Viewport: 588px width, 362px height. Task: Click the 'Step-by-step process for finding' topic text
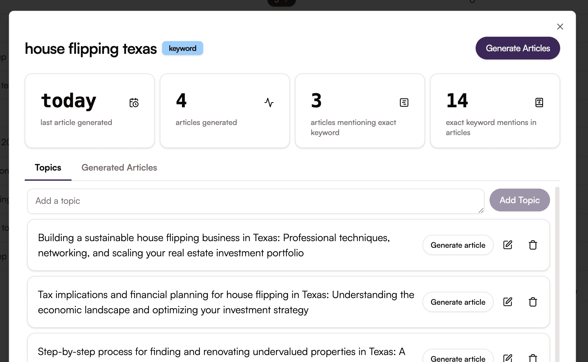pos(222,352)
